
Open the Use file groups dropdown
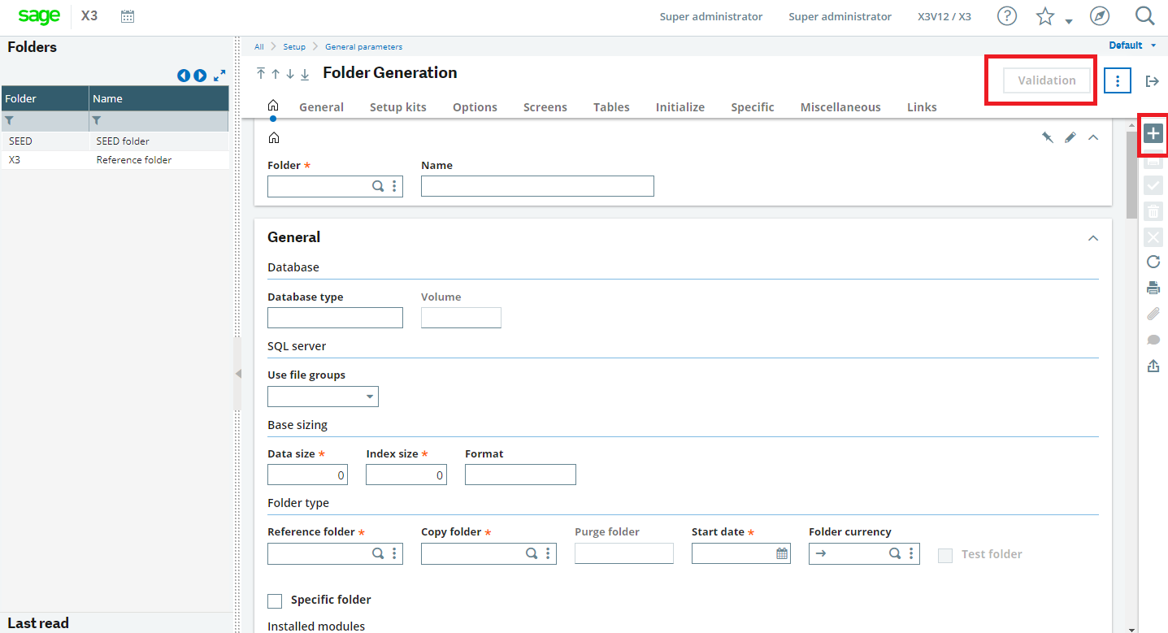(x=371, y=397)
